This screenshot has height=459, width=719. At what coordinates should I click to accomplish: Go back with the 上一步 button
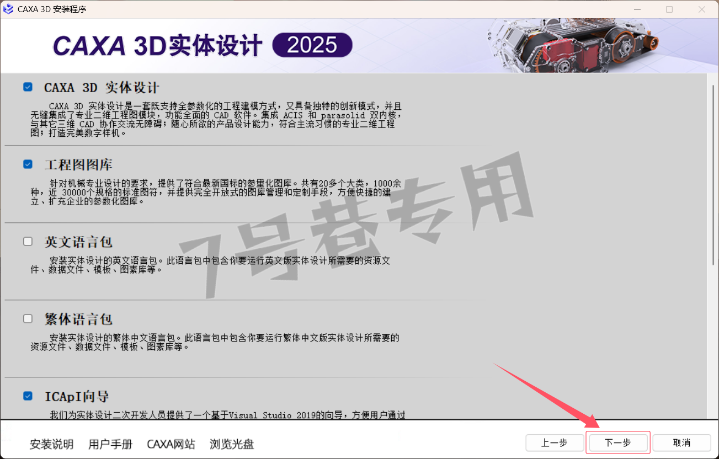[x=554, y=442]
